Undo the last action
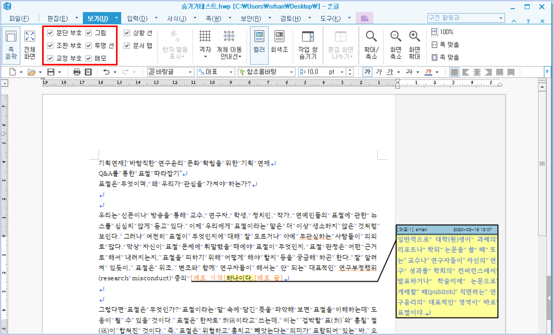The width and height of the screenshot is (554, 335). coord(107,72)
